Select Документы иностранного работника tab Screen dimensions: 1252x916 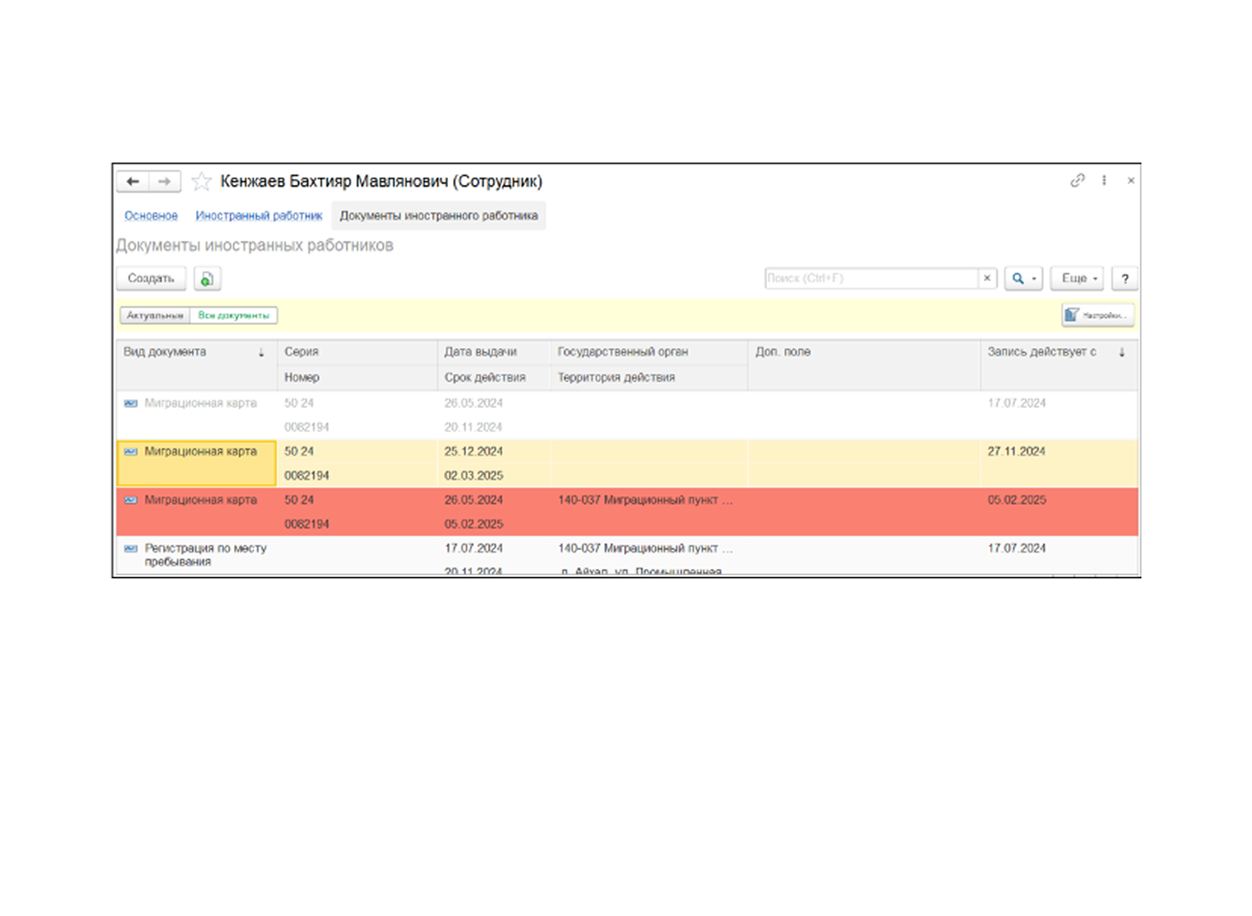[439, 216]
